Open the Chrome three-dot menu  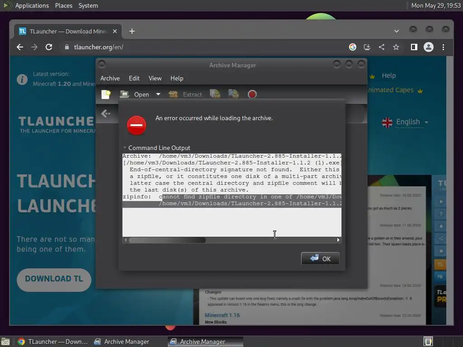coord(443,47)
